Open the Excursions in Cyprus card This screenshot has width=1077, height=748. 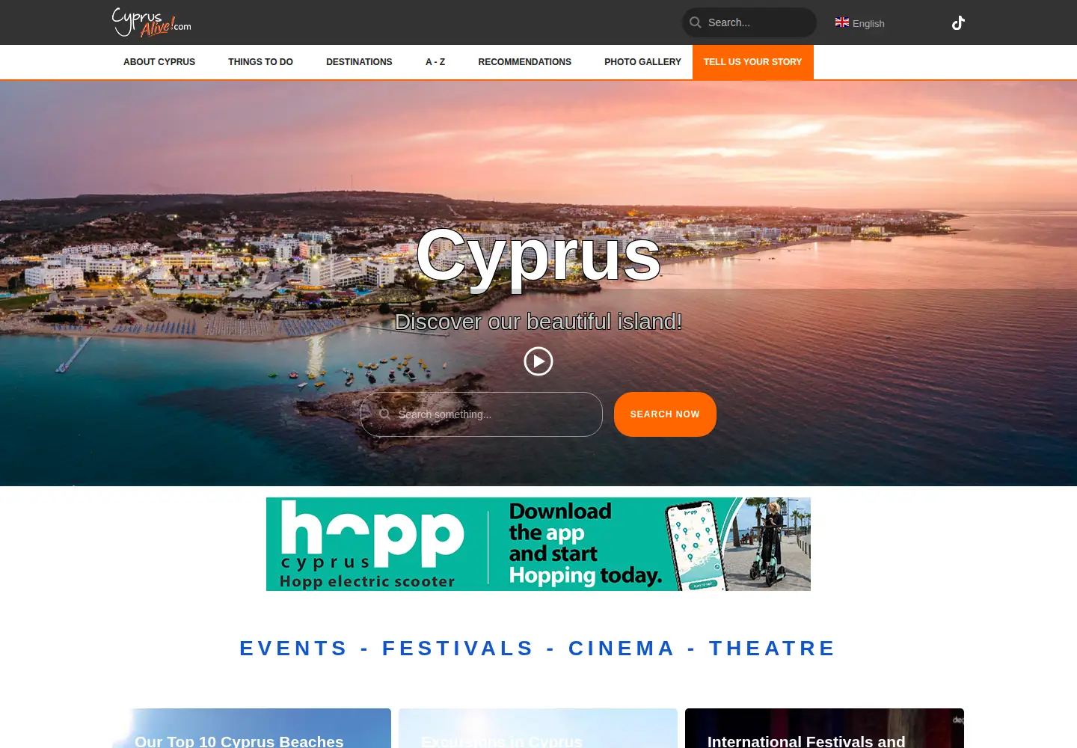click(538, 729)
